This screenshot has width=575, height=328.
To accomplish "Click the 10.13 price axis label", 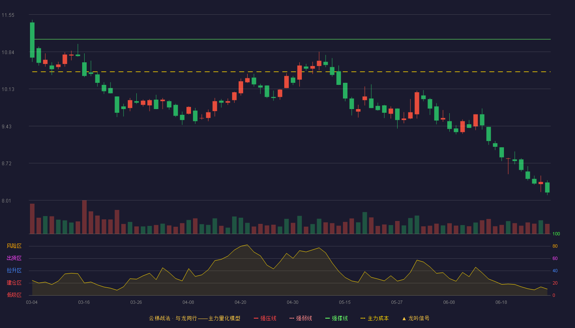I will point(8,89).
